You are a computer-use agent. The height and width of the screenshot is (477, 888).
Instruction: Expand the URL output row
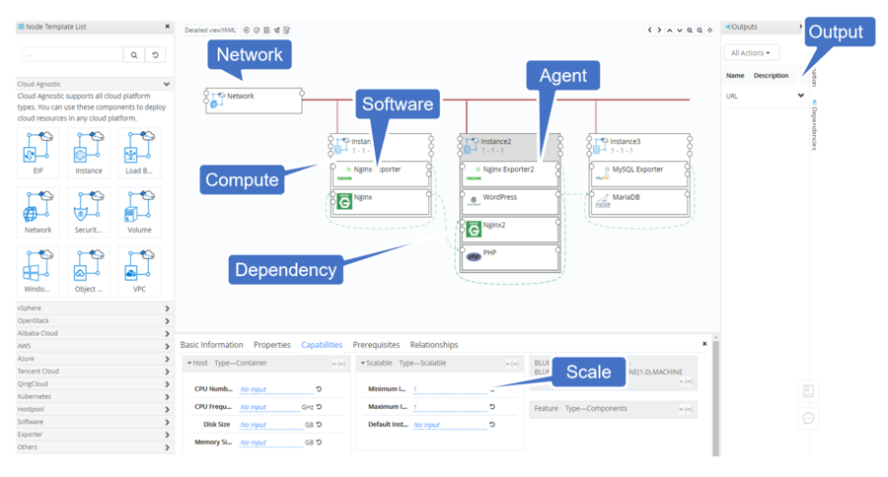(x=801, y=96)
